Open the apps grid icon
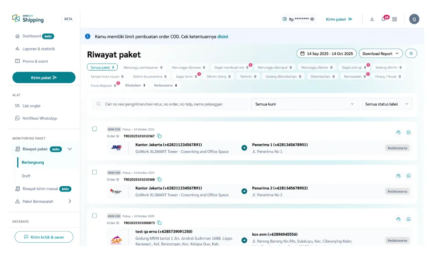The width and height of the screenshot is (430, 255). point(395,19)
